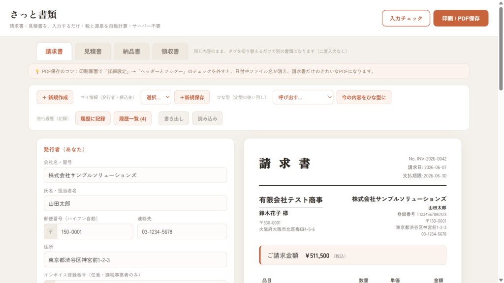Screen dimensions: 504x283
Task: Click the 連絡先 field showing 03-1234-5678
Action: coord(182,232)
